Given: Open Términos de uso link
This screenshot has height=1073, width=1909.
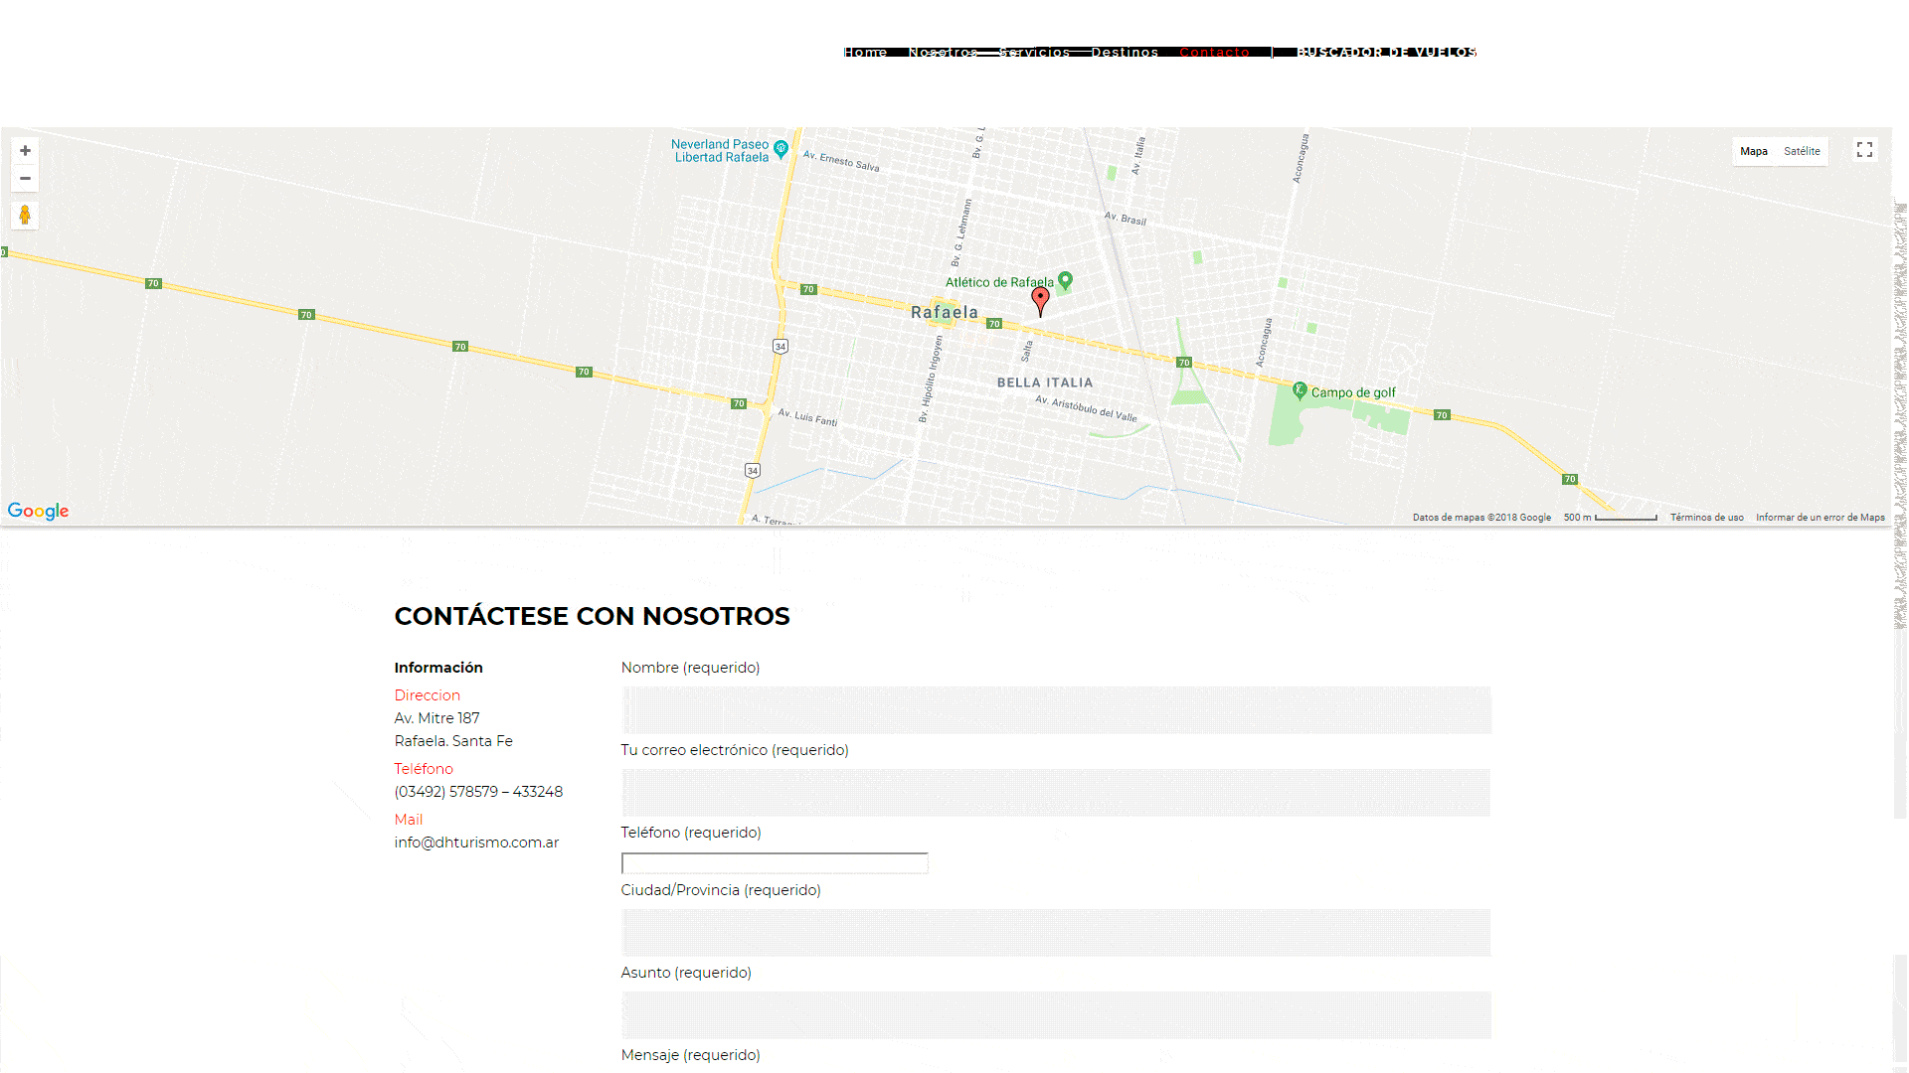Looking at the screenshot, I should 1706,518.
